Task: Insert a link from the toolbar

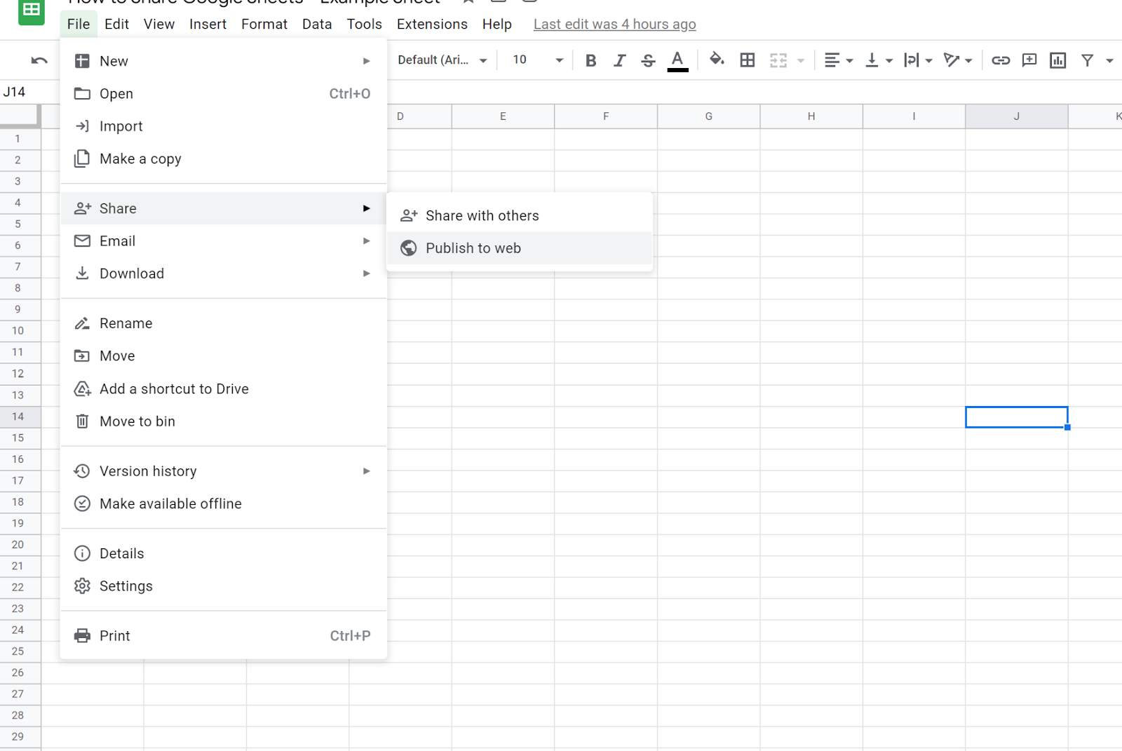Action: tap(1001, 60)
